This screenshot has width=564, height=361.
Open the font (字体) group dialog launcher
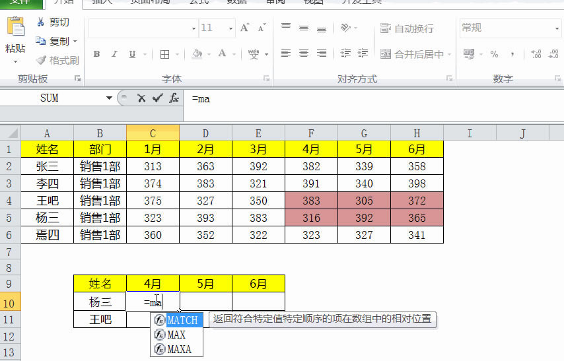[266, 78]
